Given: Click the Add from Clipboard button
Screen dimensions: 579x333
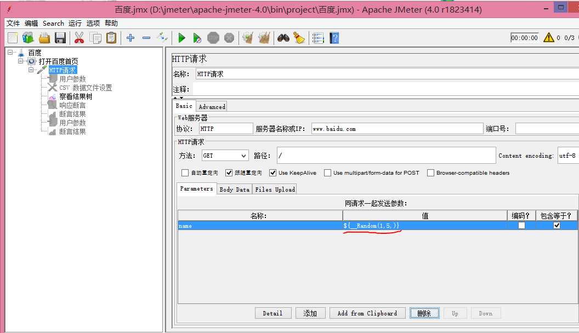Looking at the screenshot, I should click(367, 313).
